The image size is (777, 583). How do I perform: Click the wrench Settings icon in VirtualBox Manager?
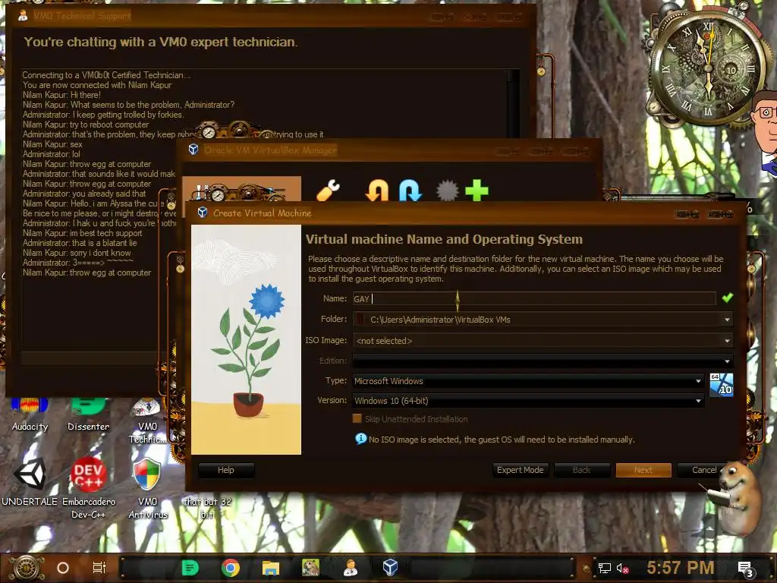328,190
